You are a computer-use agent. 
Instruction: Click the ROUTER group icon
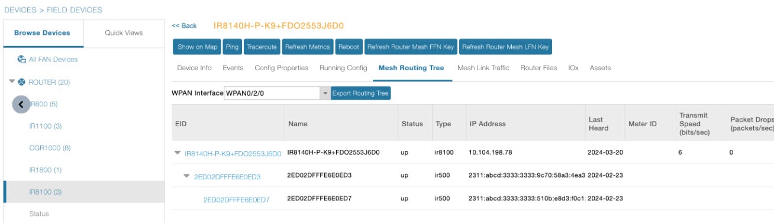21,82
